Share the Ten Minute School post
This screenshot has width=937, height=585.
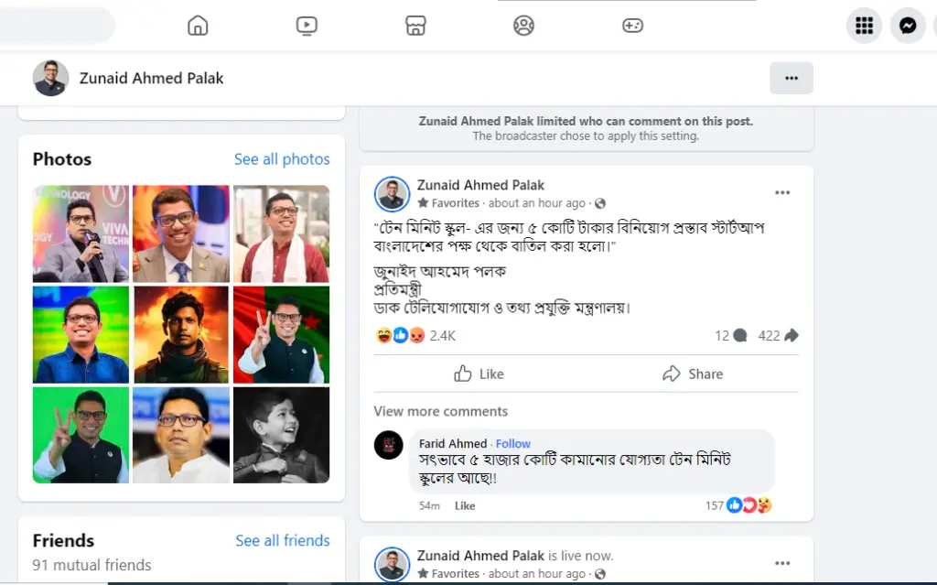[x=693, y=374]
